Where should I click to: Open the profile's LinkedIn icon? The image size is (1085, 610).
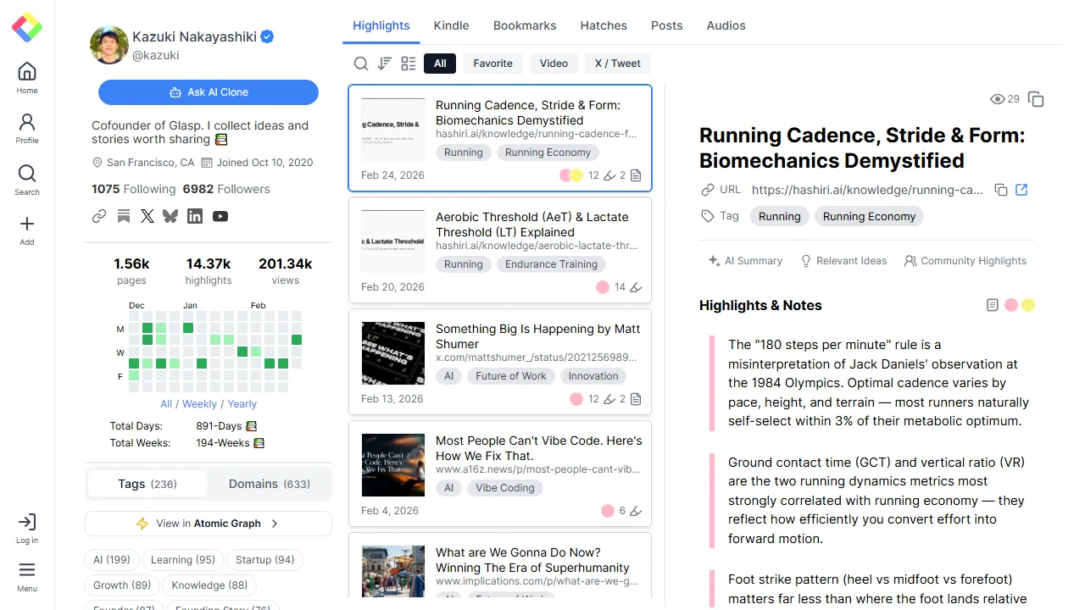195,216
